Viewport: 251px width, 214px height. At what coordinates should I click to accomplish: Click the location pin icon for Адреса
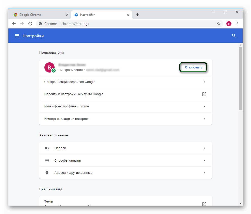[x=47, y=173]
